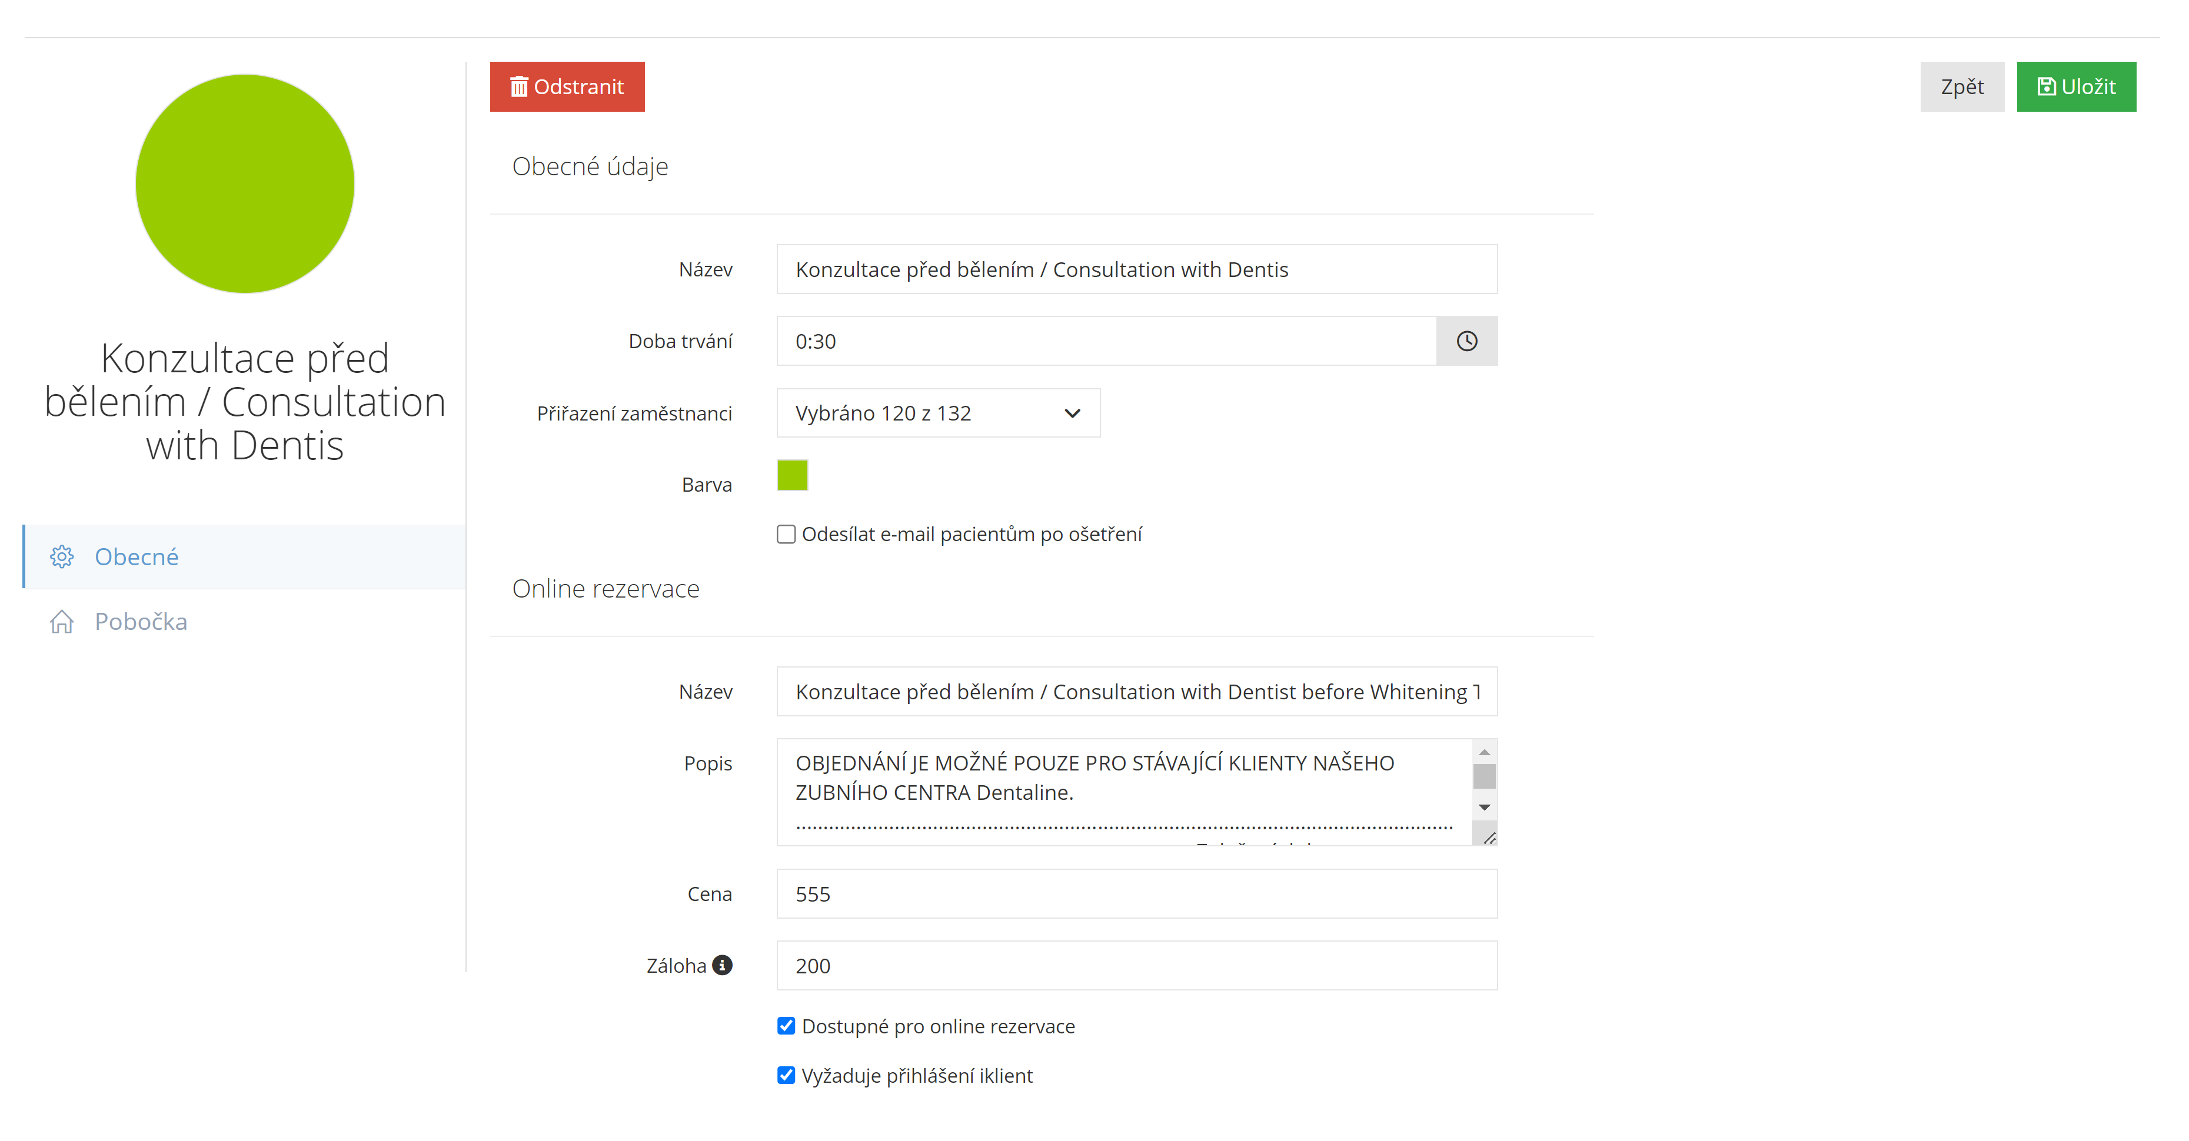Toggle Vyžaduje přihlášení iklient checkbox
2189x1141 pixels.
[786, 1076]
